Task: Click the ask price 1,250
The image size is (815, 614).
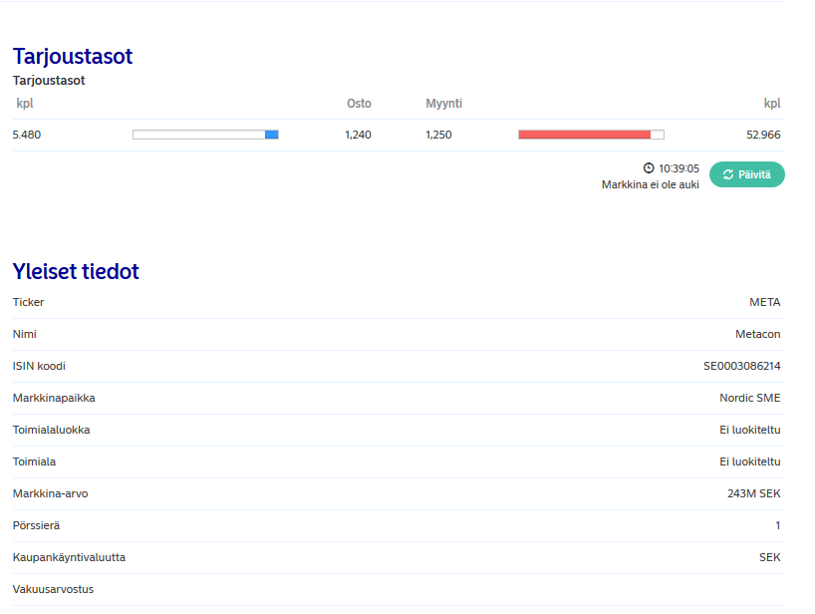Action: (x=438, y=135)
